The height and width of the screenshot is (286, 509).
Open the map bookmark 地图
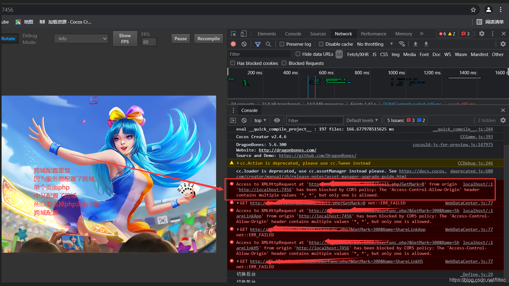(24, 22)
